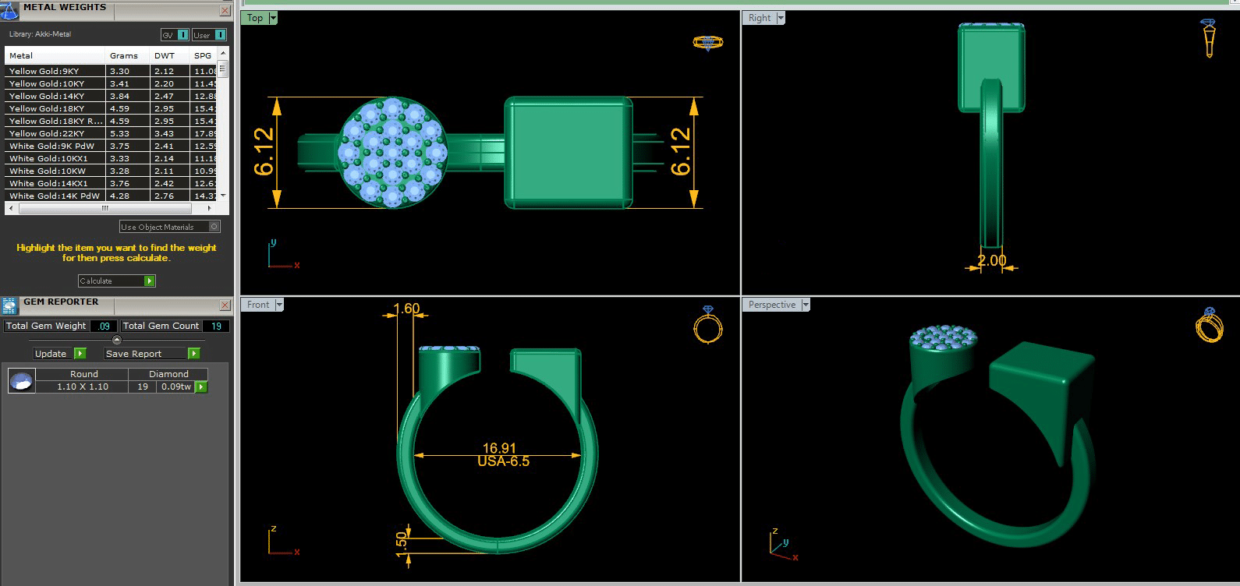Image resolution: width=1240 pixels, height=586 pixels.
Task: Open the Right viewport dropdown arrow
Action: [781, 18]
